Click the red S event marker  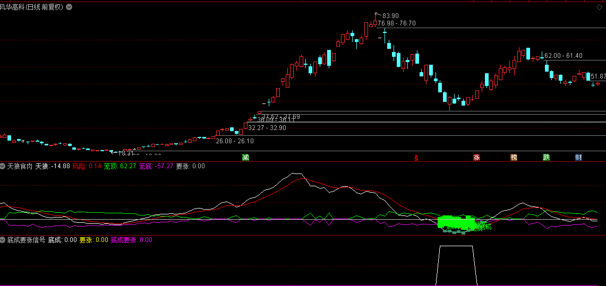click(416, 158)
